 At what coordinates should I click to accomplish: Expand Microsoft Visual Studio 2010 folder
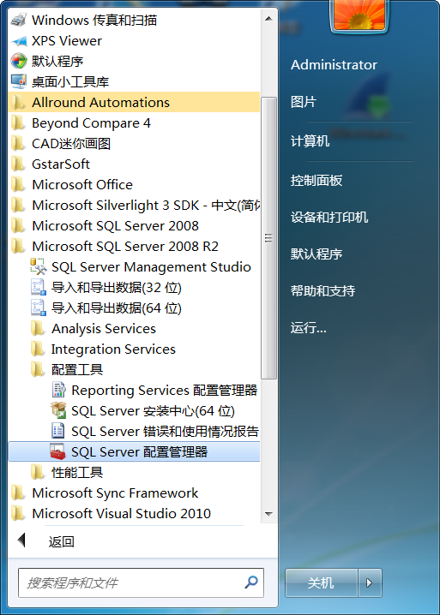pos(134,513)
